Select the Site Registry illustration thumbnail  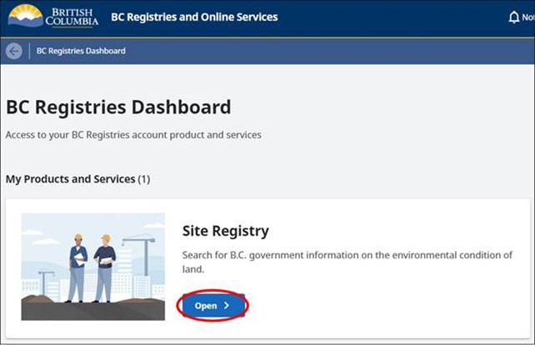click(x=92, y=267)
